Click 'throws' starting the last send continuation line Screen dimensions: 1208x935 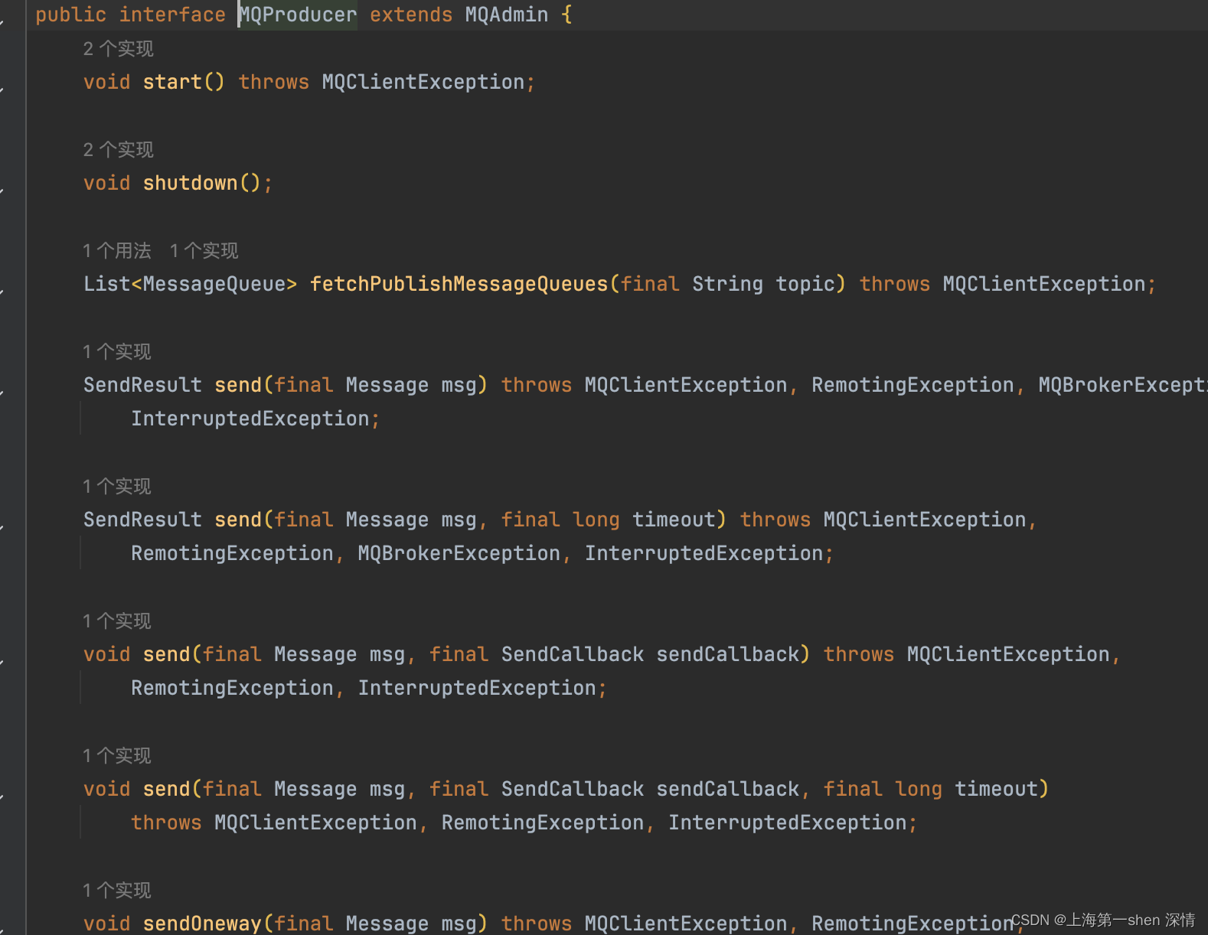coord(166,823)
